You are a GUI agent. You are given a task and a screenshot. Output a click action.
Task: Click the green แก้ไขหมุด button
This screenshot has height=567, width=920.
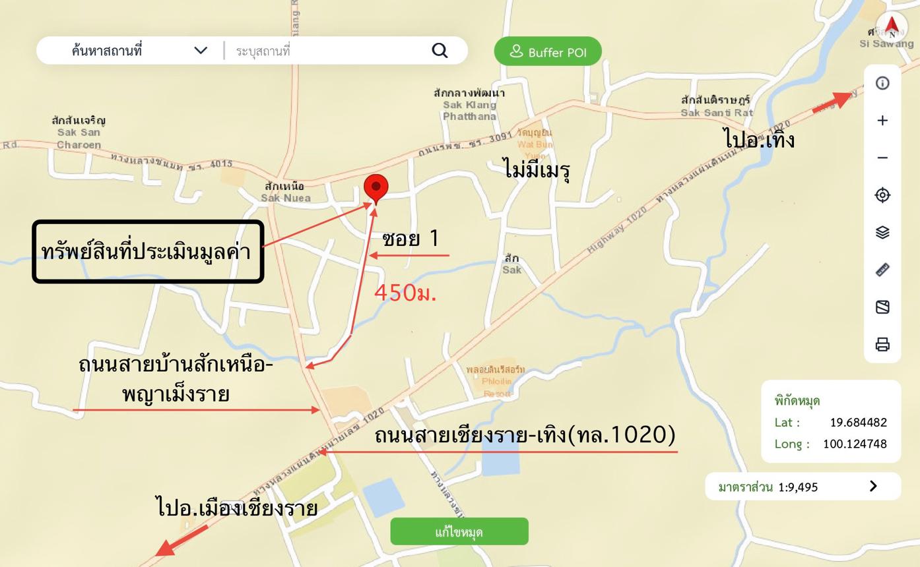tap(459, 531)
